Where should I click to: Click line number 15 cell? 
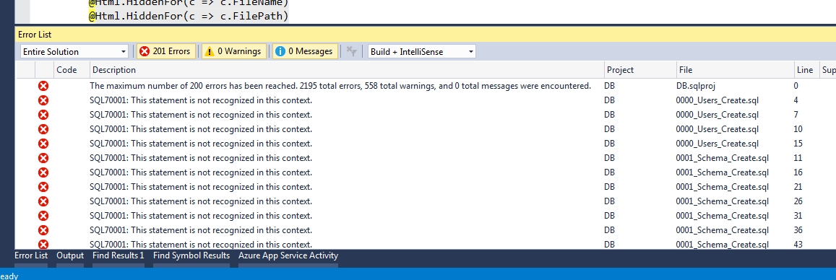(798, 144)
